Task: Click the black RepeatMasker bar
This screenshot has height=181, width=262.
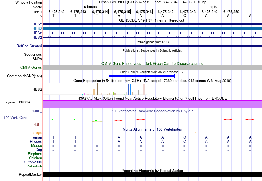Action: click(x=152, y=174)
